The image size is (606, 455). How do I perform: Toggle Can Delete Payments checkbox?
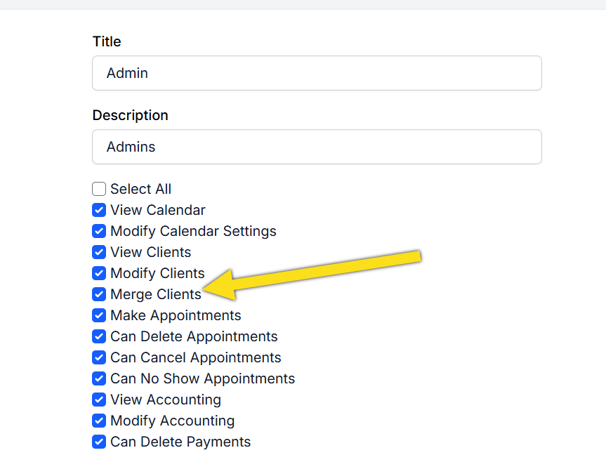(x=99, y=442)
